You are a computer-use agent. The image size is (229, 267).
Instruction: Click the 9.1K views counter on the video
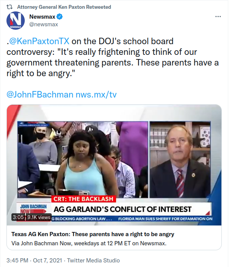39,217
